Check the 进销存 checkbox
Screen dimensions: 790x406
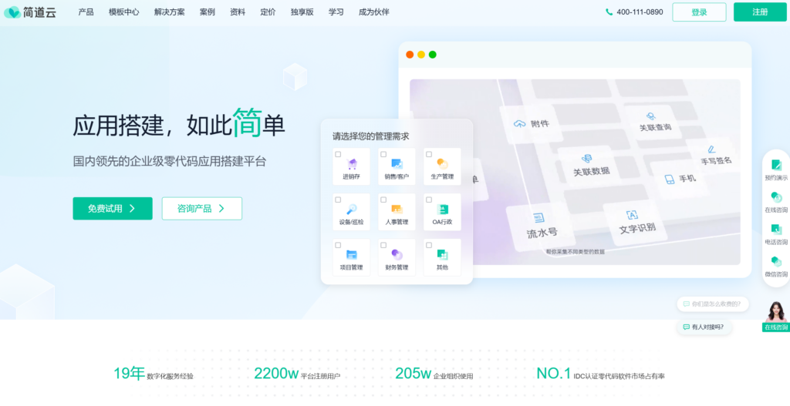(x=338, y=154)
